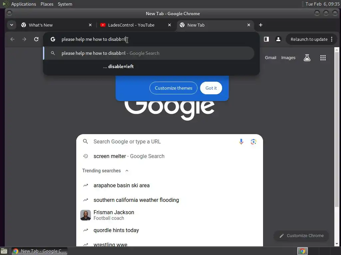
Task: Open Chrome three-dot menu
Action: (x=332, y=39)
